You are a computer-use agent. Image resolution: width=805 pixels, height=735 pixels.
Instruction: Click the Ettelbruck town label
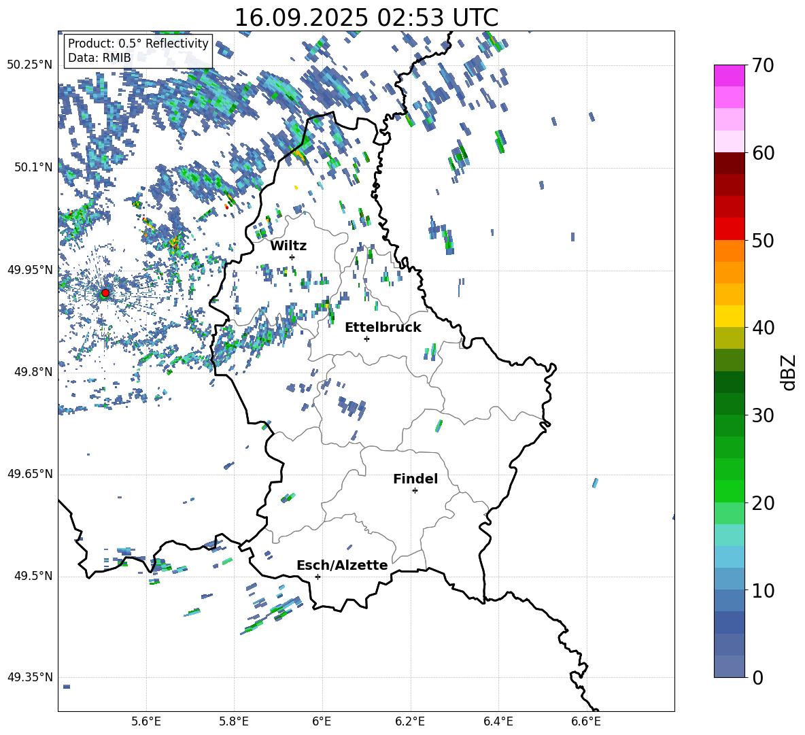click(x=383, y=327)
